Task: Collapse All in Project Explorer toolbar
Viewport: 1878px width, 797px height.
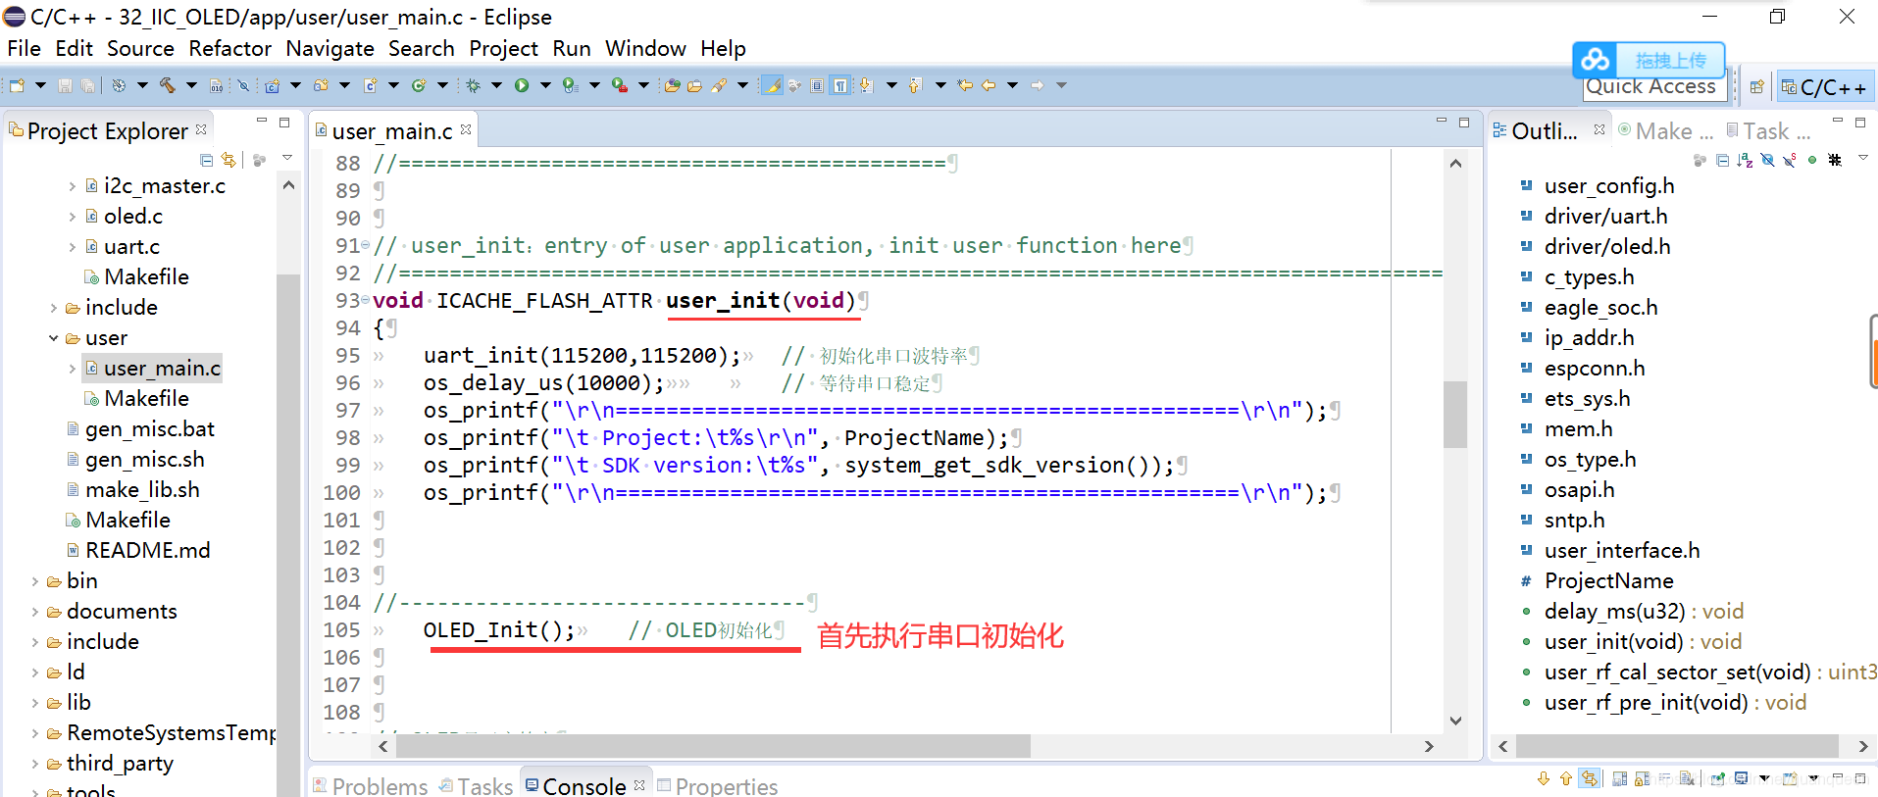Action: pos(206,159)
